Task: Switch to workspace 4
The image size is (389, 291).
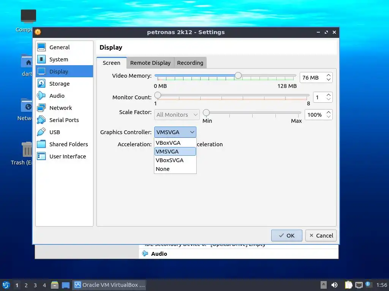Action: click(x=44, y=285)
